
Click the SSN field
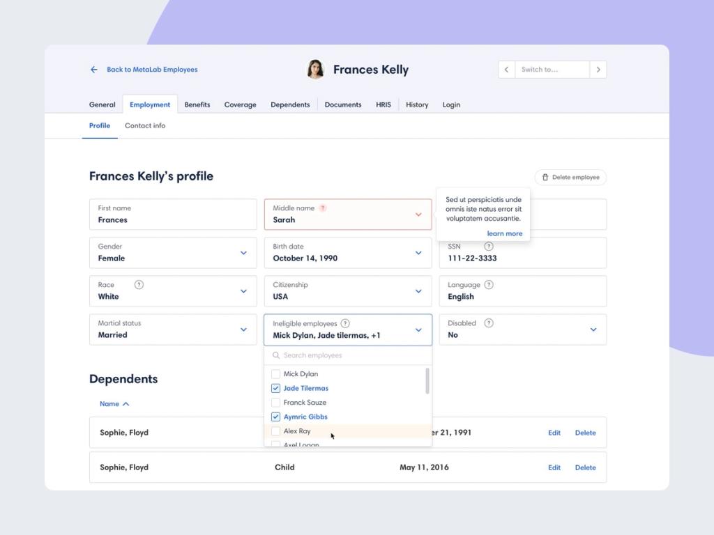click(x=523, y=252)
